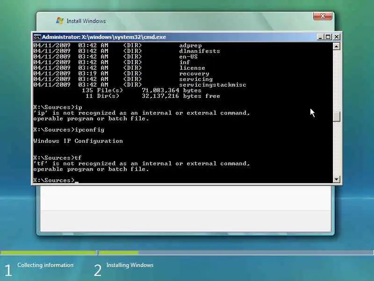374x281 pixels.
Task: Click the '135 File(s)' summary text
Action: [x=102, y=90]
